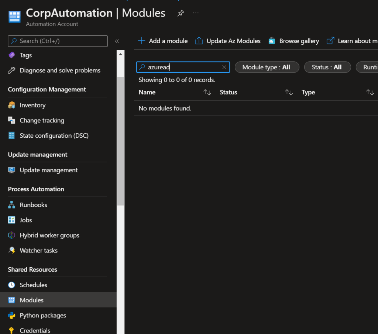
Task: Select Jobs from Process Automation
Action: pyautogui.click(x=26, y=220)
